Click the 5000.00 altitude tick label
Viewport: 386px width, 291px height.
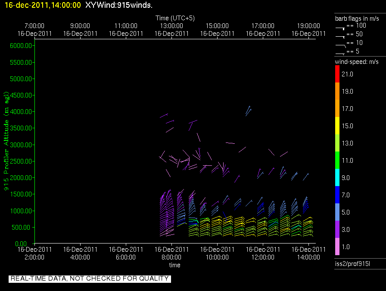point(21,79)
